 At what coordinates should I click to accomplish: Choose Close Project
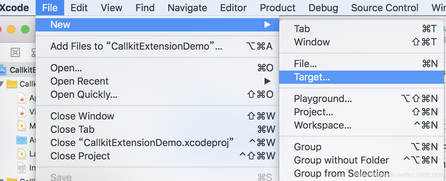[x=157, y=156]
